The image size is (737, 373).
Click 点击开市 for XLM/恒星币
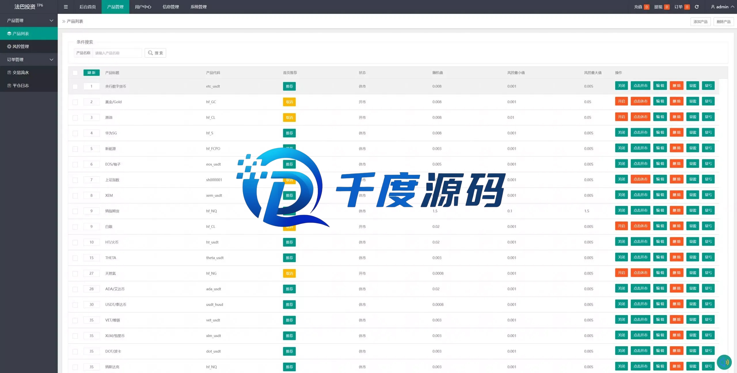[x=641, y=335]
